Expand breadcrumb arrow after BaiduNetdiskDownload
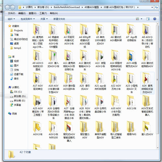Image resolution: width=162 pixels, height=162 pixels. coord(82,7)
